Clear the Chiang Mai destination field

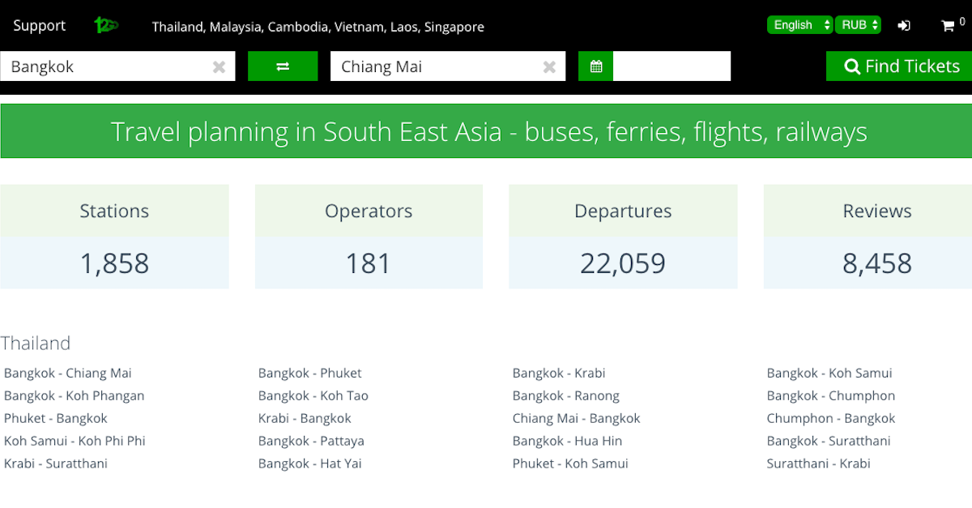coord(549,67)
